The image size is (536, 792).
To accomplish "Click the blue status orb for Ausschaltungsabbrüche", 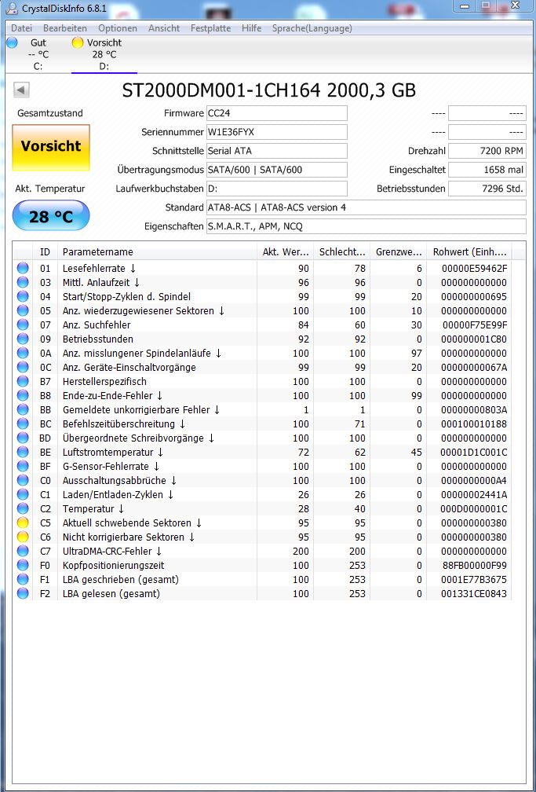I will click(x=23, y=480).
